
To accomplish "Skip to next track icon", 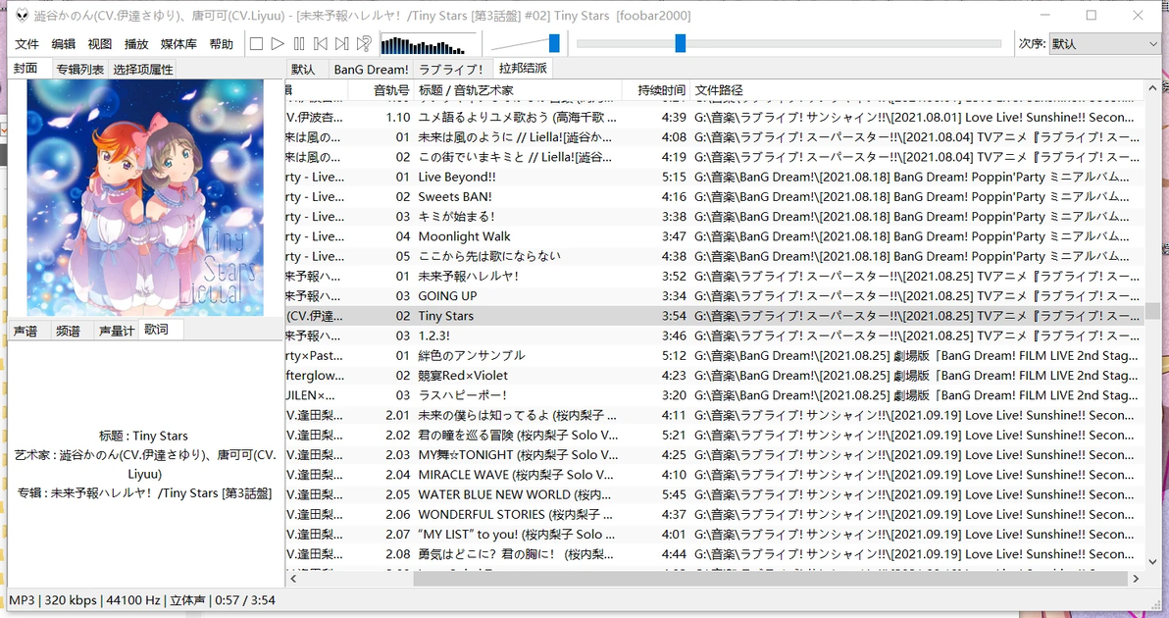I will (341, 44).
